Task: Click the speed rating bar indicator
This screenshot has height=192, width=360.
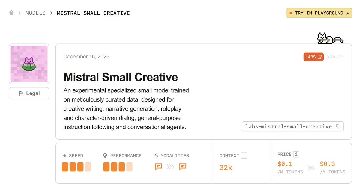Action: 76,167
